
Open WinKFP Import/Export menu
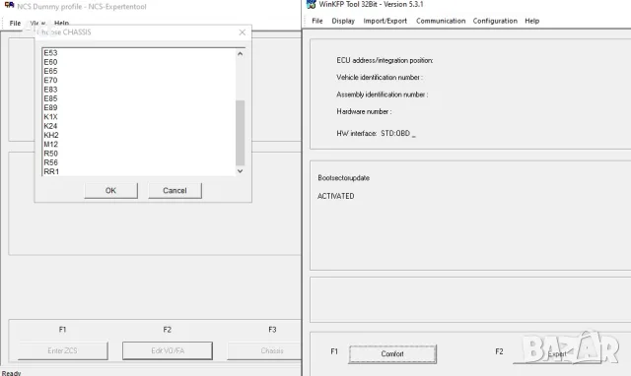click(x=386, y=21)
